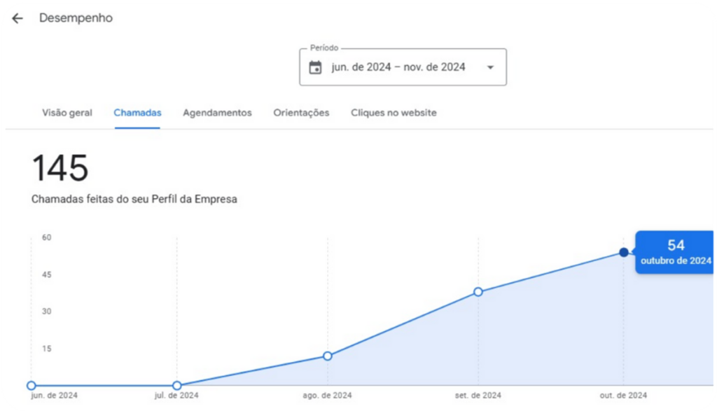Click Chamadas feitas do seu Perfil text
717x411 pixels.
click(x=134, y=200)
